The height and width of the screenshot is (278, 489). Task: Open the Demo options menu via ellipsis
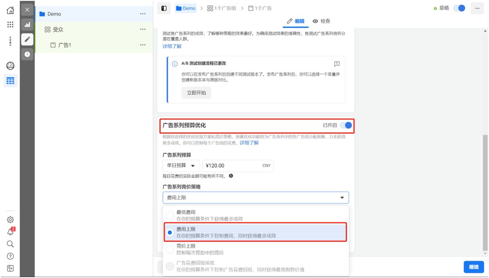tap(143, 14)
